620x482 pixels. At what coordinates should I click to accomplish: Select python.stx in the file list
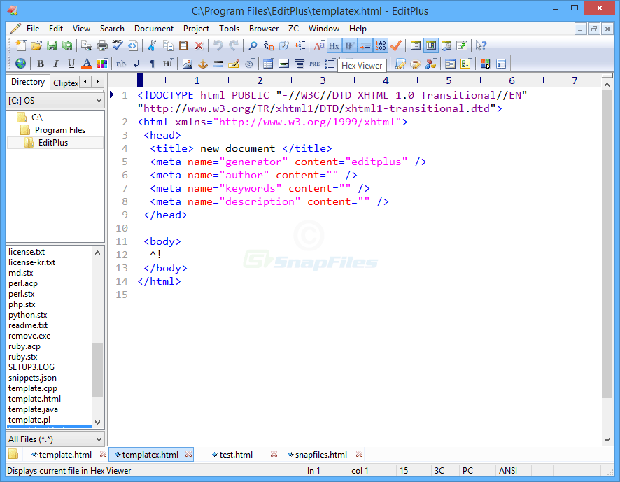[x=28, y=315]
